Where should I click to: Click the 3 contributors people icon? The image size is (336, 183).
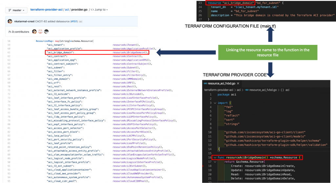click(x=10, y=32)
